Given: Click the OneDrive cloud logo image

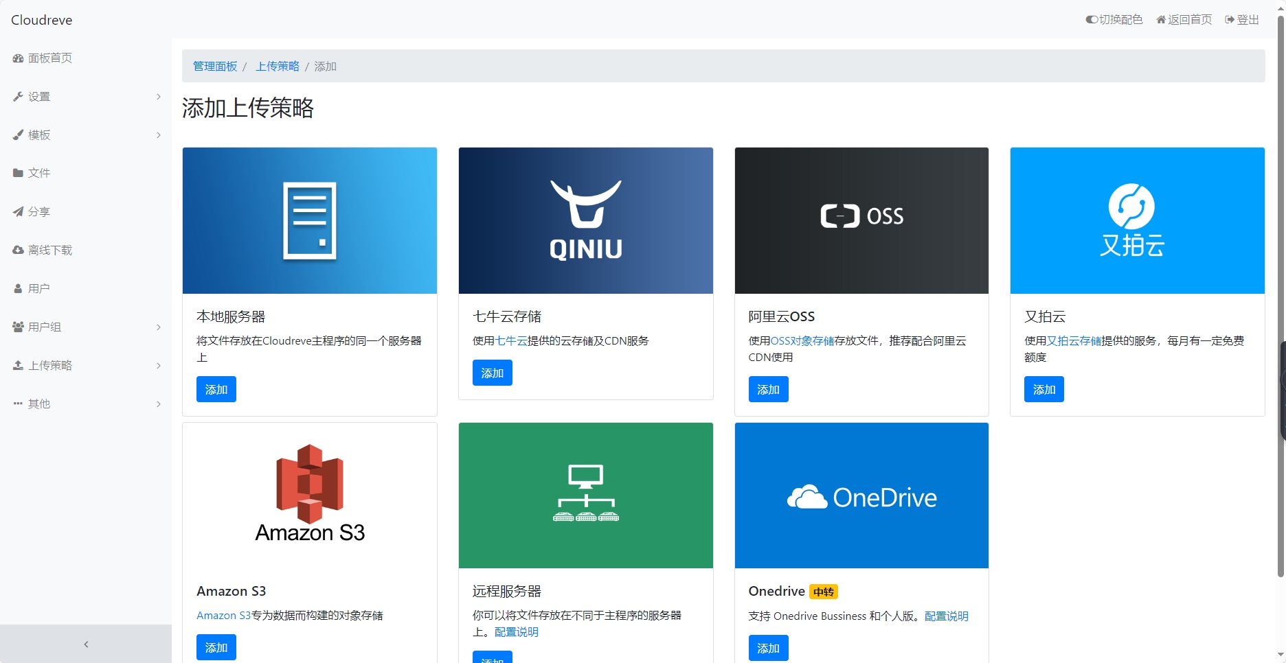Looking at the screenshot, I should pos(861,496).
